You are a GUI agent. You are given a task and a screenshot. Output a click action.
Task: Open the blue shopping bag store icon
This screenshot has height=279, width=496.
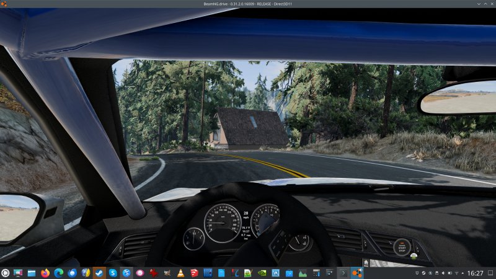pyautogui.click(x=289, y=273)
